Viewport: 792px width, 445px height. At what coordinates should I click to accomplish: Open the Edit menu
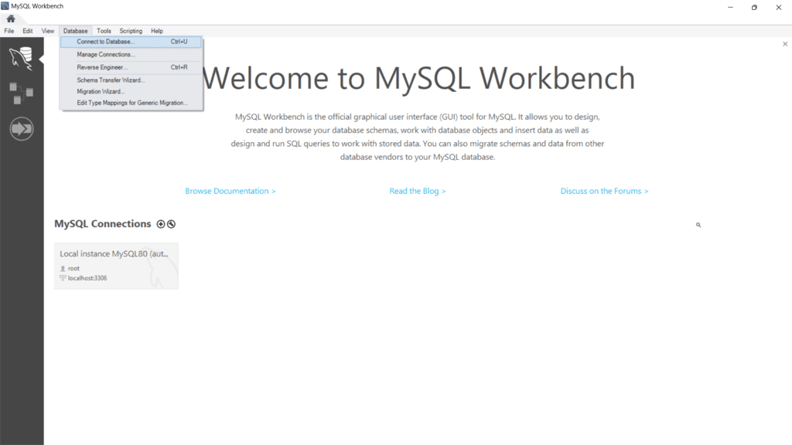click(28, 31)
